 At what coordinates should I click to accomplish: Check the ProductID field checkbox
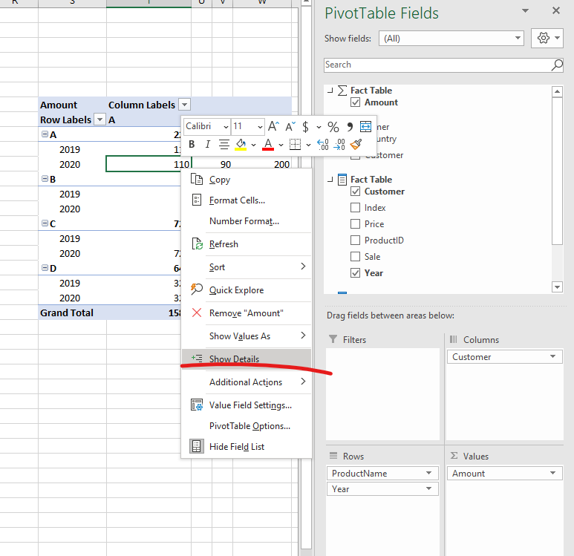pos(355,240)
